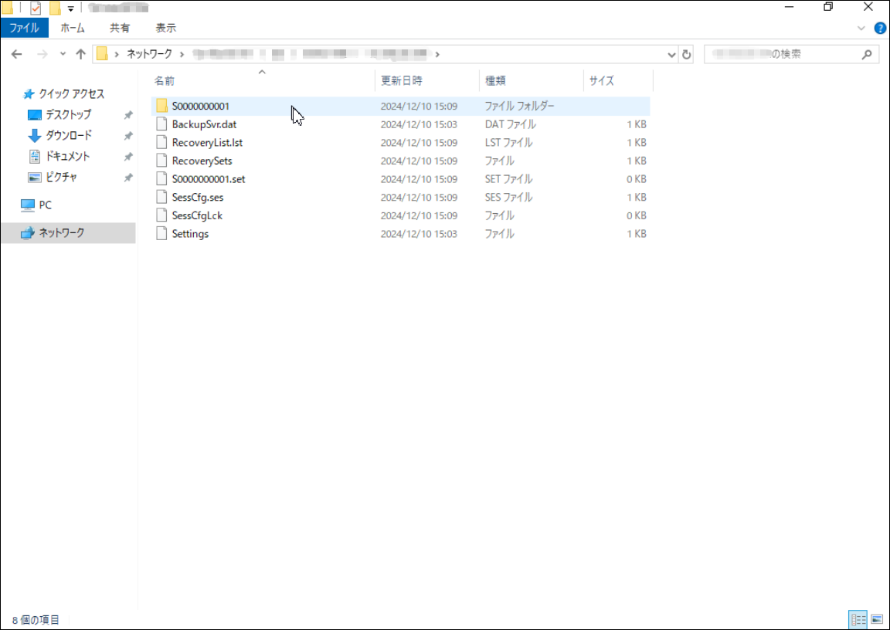The width and height of the screenshot is (890, 630).
Task: Open recent locations dropdown arrow
Action: [x=63, y=55]
